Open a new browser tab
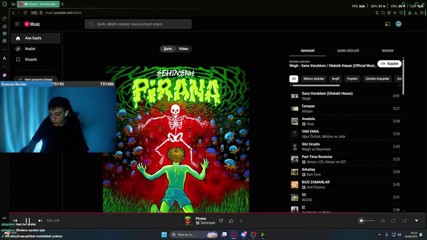 coord(62,4)
